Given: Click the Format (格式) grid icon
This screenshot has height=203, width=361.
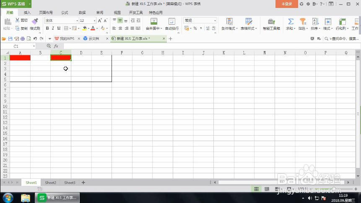Looking at the screenshot, I should 328,21.
